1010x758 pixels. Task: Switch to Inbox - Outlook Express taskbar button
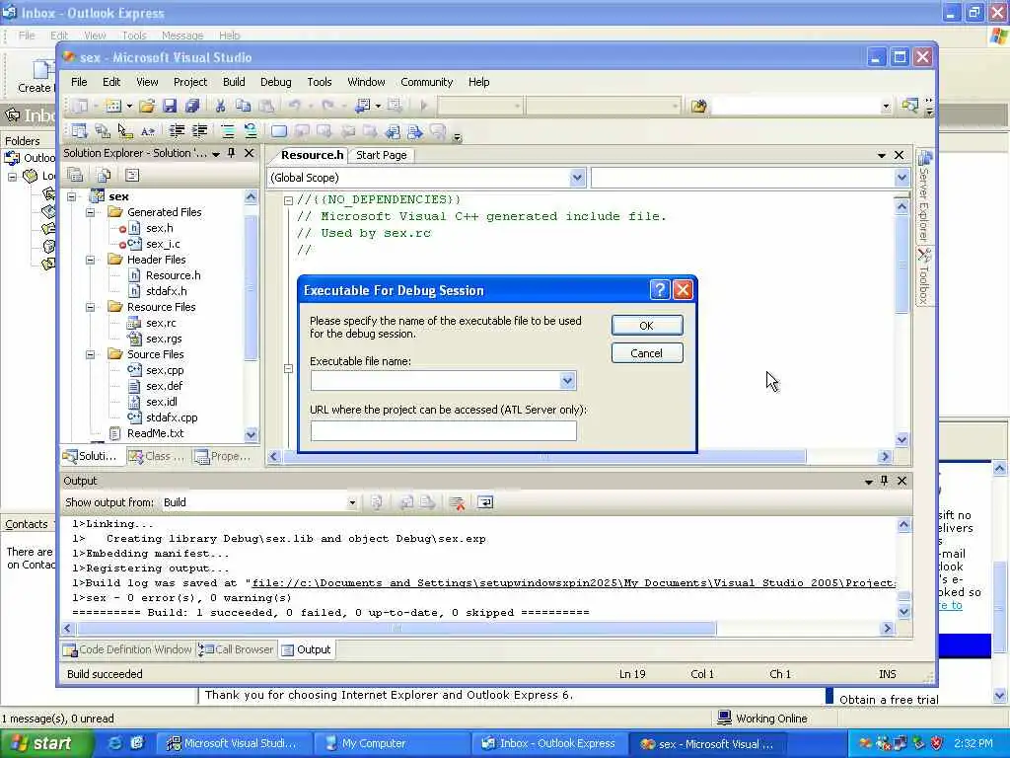click(x=548, y=743)
